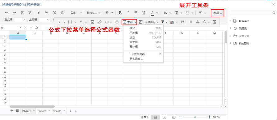This screenshot has width=277, height=120.
Task: Open the horizontal alignment dropdown arrow
Action: click(205, 13)
